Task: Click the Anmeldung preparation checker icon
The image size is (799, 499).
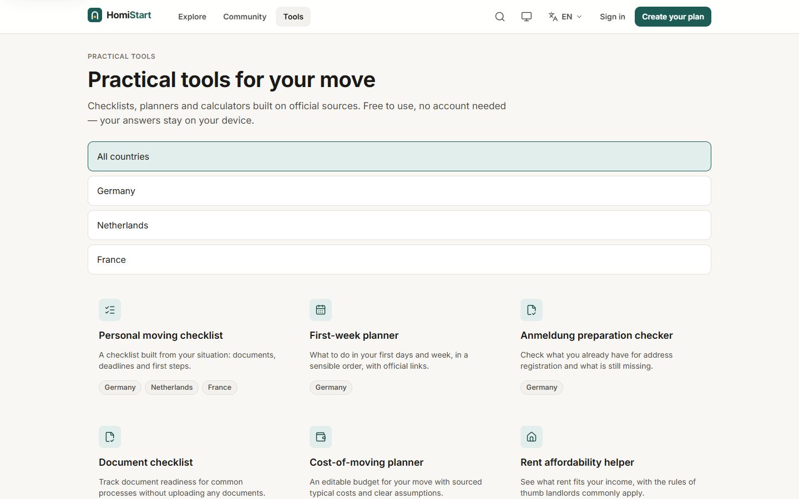Action: click(x=532, y=310)
